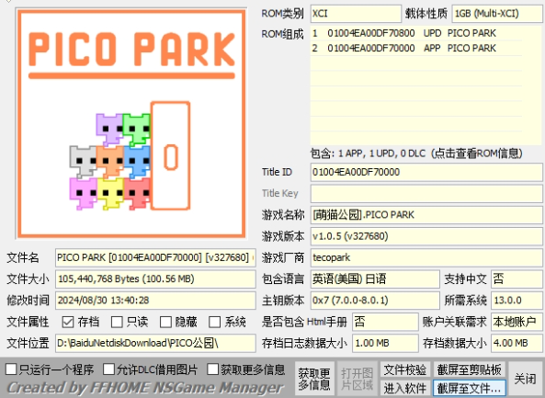The image size is (545, 398).
Task: Click 存档数据大小 field 4.00 MB
Action: point(517,344)
